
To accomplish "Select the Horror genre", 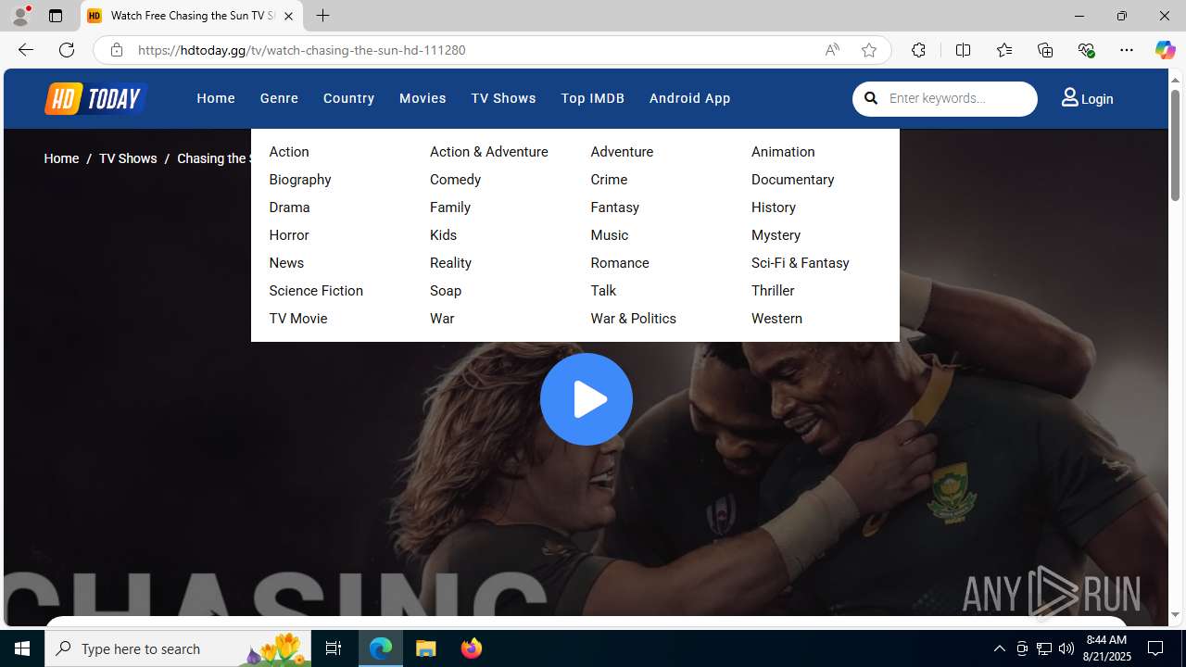I will coord(289,235).
